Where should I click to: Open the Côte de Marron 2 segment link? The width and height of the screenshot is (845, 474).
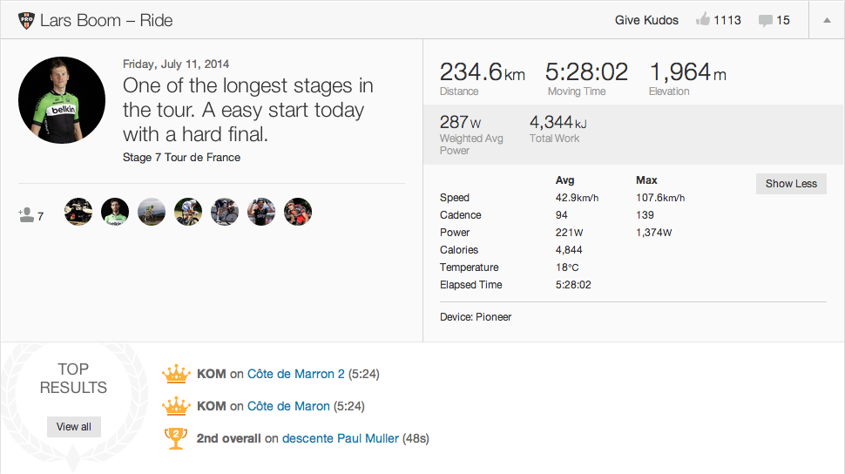coord(296,375)
